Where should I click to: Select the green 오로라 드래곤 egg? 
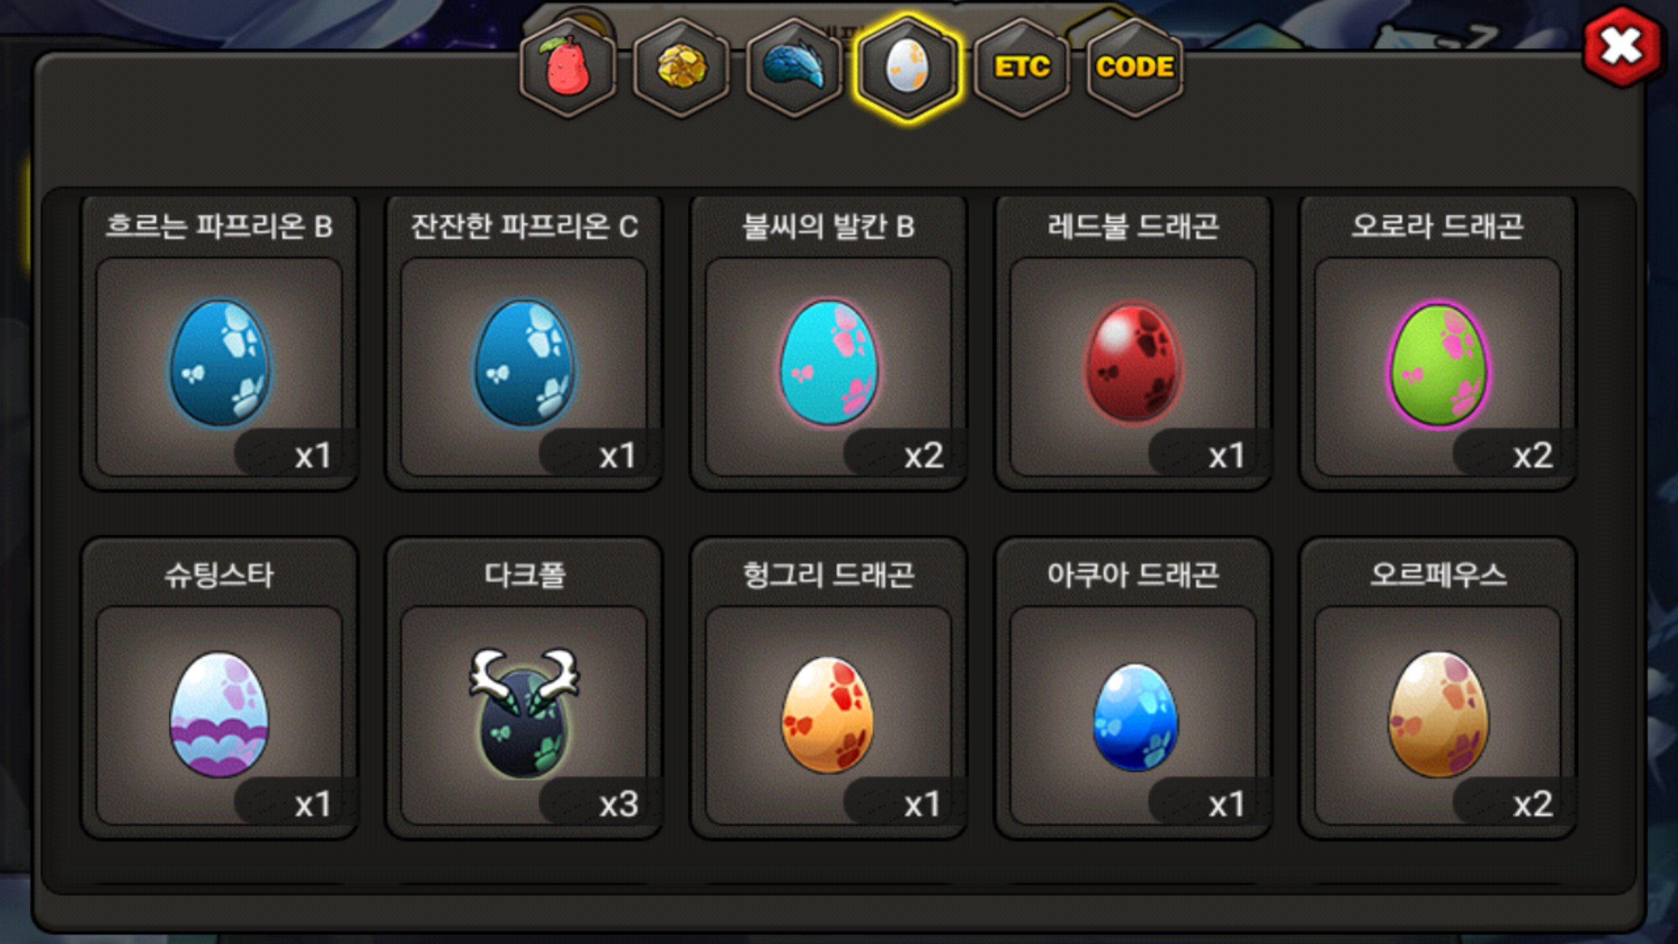click(x=1437, y=364)
